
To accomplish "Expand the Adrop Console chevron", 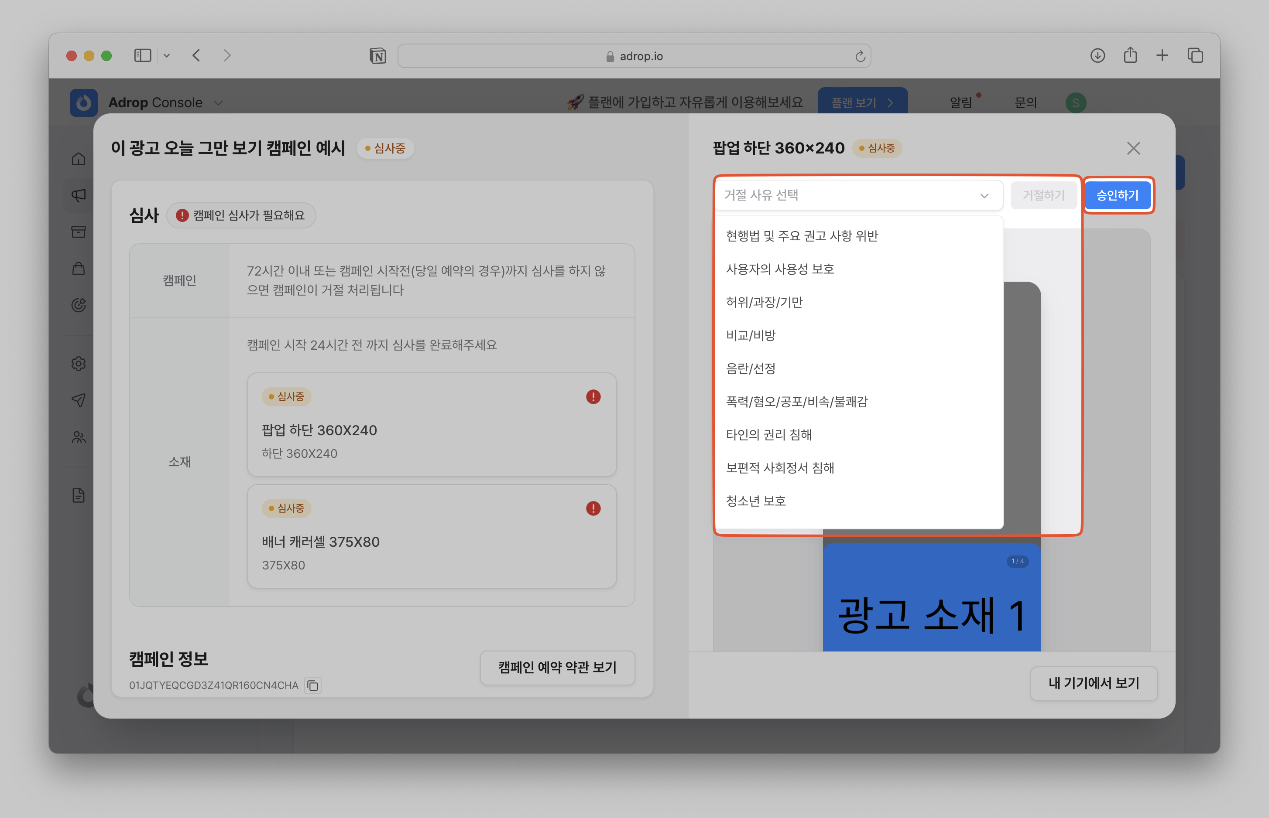I will [218, 103].
